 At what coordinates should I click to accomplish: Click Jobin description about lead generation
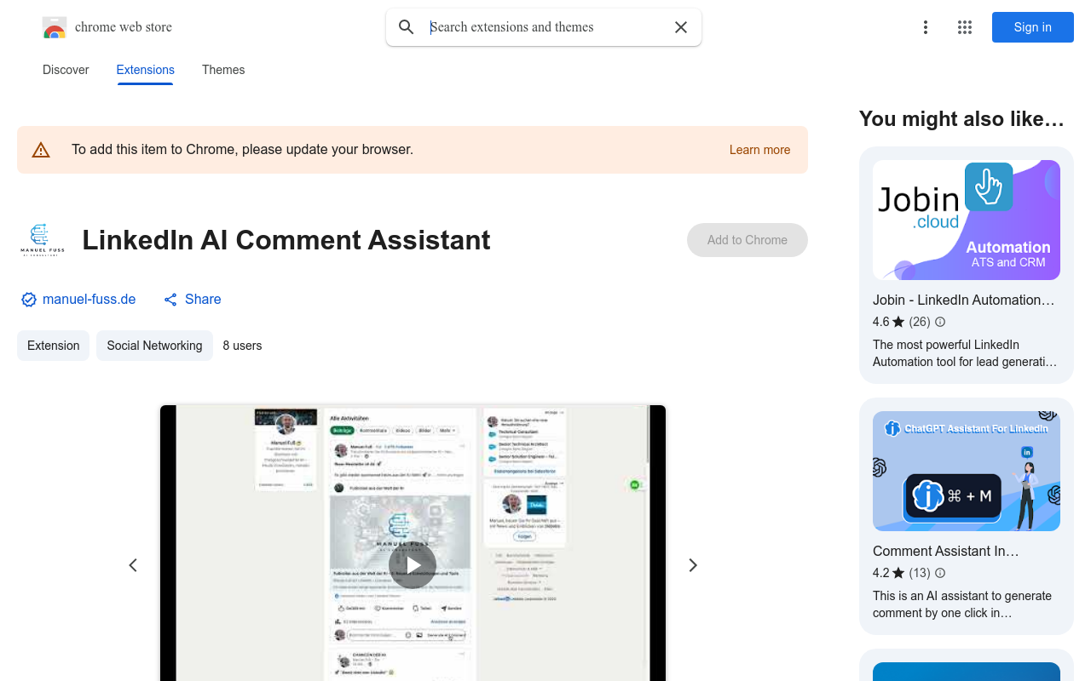(965, 353)
